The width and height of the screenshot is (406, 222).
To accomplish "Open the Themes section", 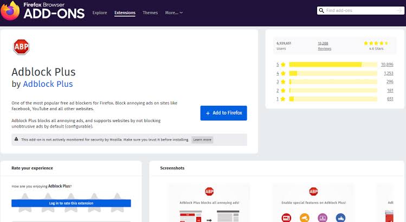I will 150,12.
